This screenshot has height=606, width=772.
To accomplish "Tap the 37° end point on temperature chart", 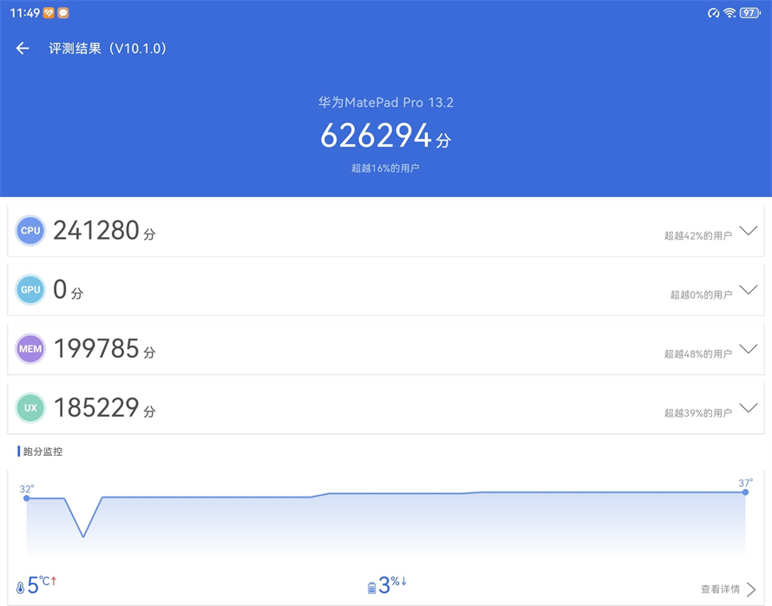I will [x=745, y=492].
